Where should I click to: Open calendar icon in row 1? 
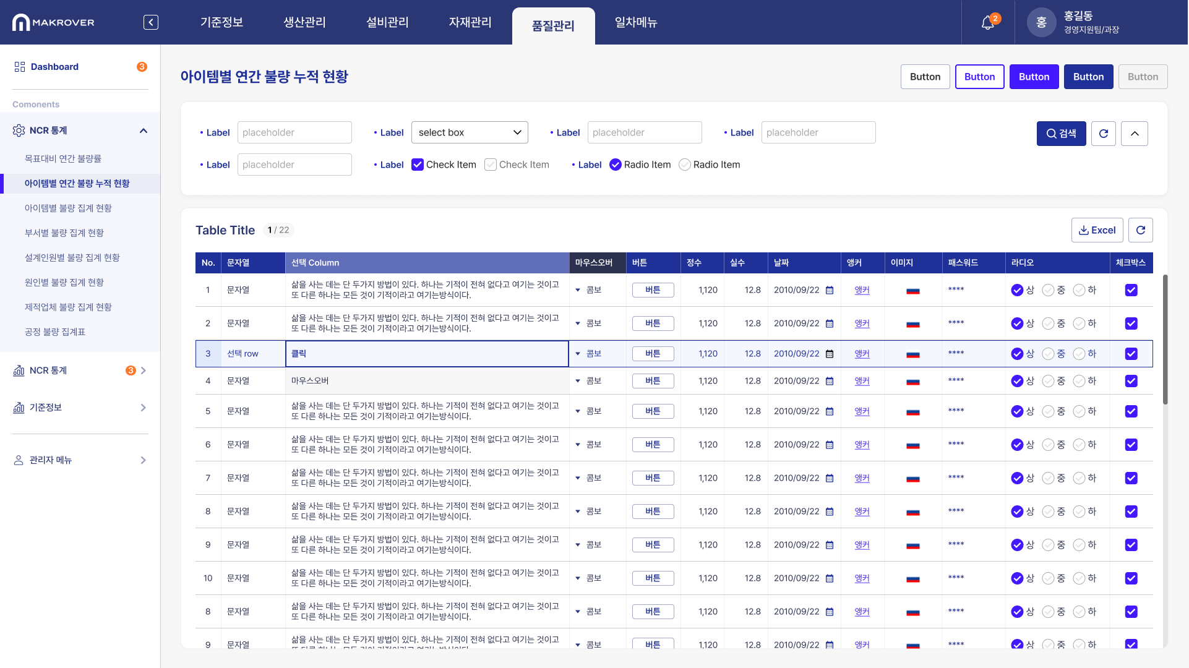(830, 290)
